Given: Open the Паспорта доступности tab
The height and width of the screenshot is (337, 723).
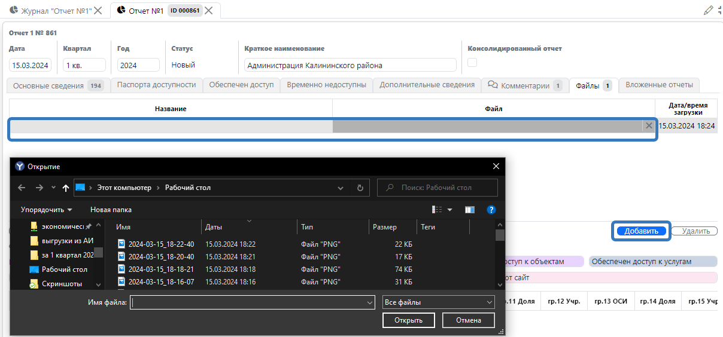Looking at the screenshot, I should 156,85.
